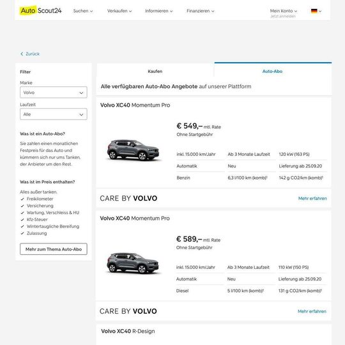This screenshot has width=345, height=345.
Task: Expand the Mein Konto menu
Action: click(284, 11)
